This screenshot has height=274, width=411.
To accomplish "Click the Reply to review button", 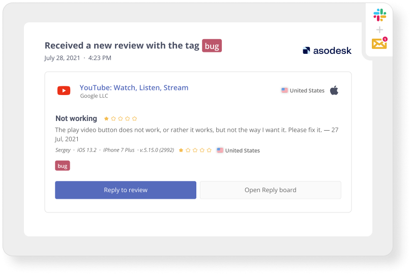I will tap(126, 190).
